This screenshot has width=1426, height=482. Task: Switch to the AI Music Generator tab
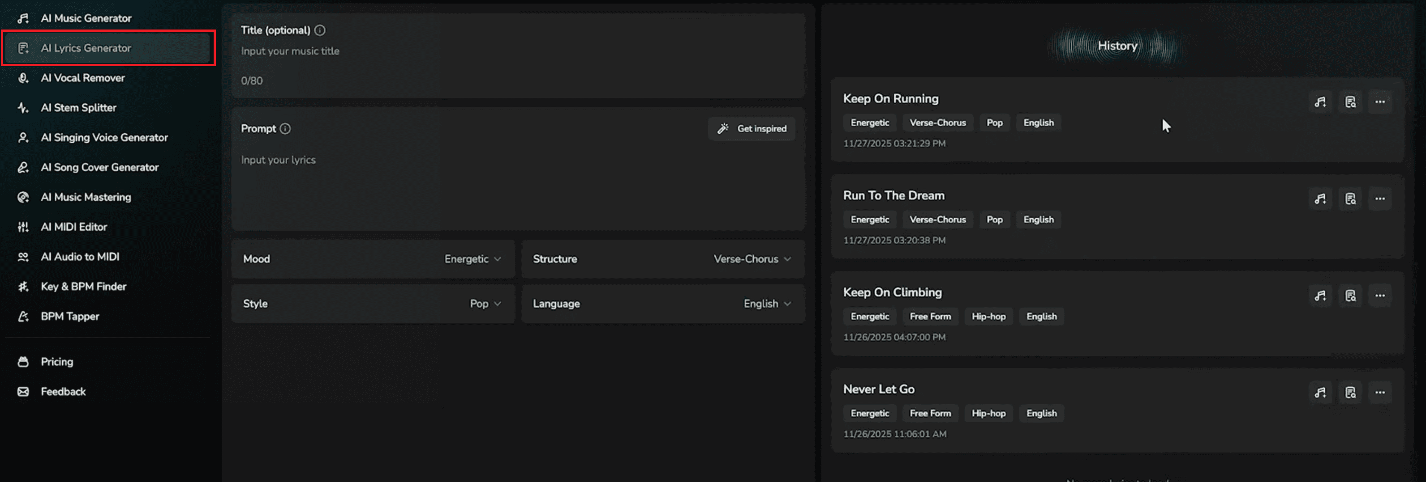[86, 18]
